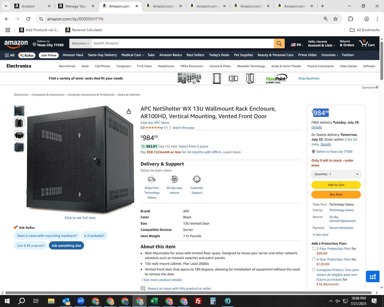Visit the APC Store link

(x=155, y=123)
